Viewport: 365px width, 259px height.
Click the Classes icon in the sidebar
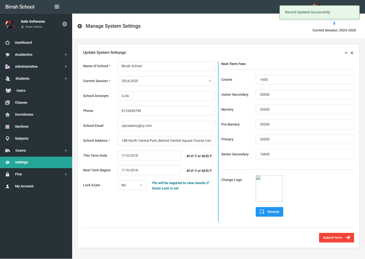coord(7,103)
